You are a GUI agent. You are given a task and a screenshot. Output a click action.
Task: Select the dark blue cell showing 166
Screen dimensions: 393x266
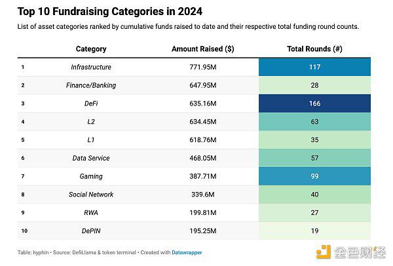tap(314, 103)
